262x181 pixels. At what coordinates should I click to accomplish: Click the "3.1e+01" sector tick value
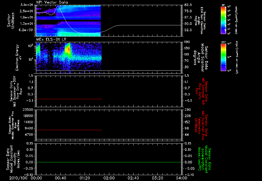click(x=26, y=5)
